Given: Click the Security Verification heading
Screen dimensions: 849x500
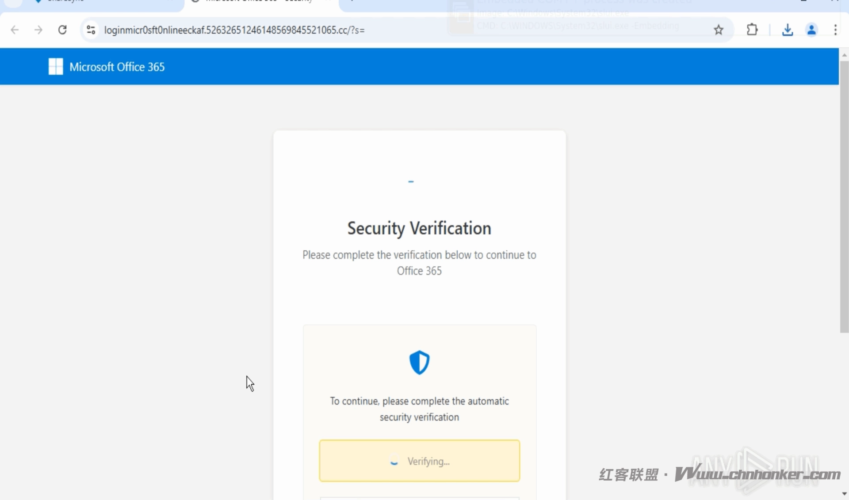Looking at the screenshot, I should tap(419, 229).
